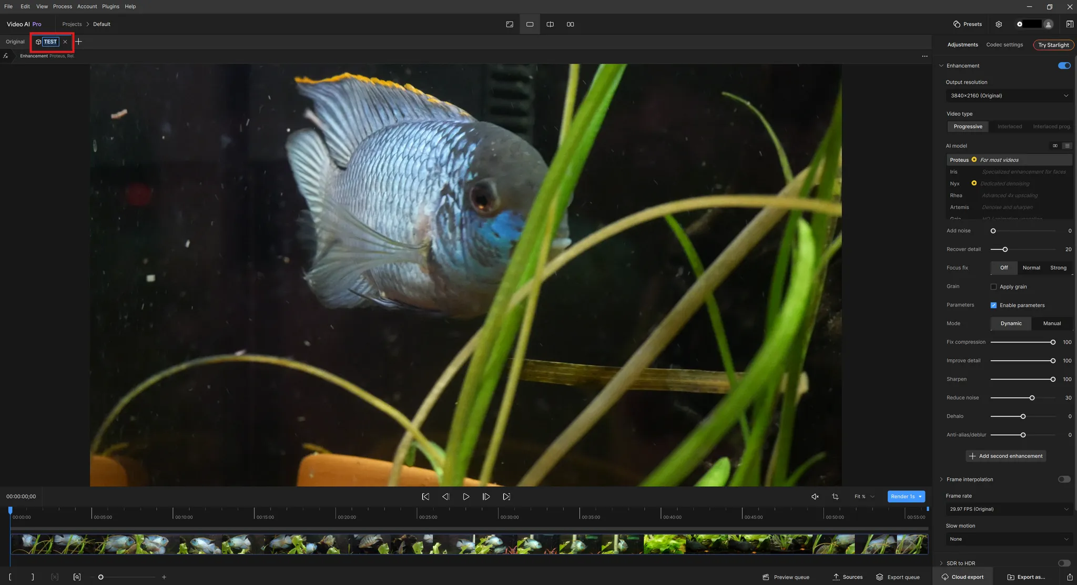The image size is (1077, 585).
Task: Mute audio with the speaker icon
Action: pyautogui.click(x=815, y=496)
